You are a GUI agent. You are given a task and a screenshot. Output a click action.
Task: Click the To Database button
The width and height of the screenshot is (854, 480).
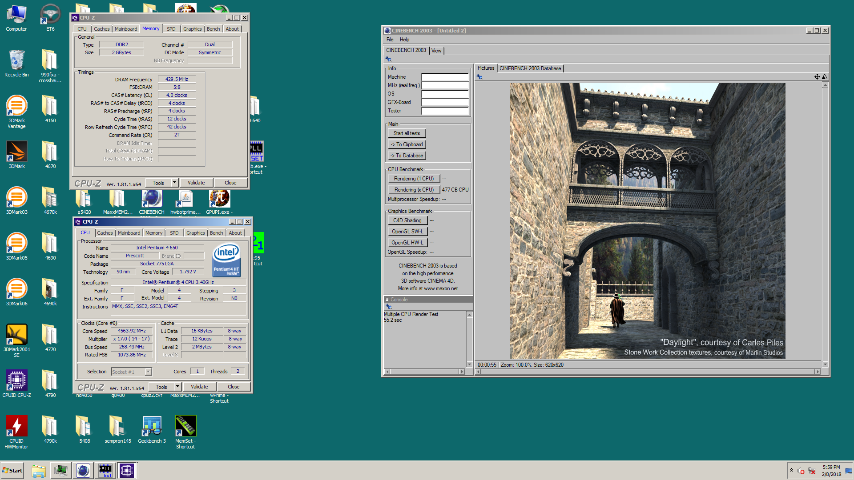(407, 156)
